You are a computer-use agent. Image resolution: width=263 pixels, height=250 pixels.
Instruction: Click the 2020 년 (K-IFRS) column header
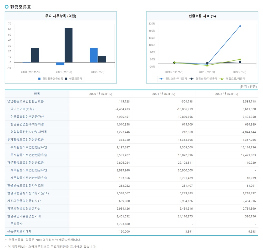tap(101, 94)
